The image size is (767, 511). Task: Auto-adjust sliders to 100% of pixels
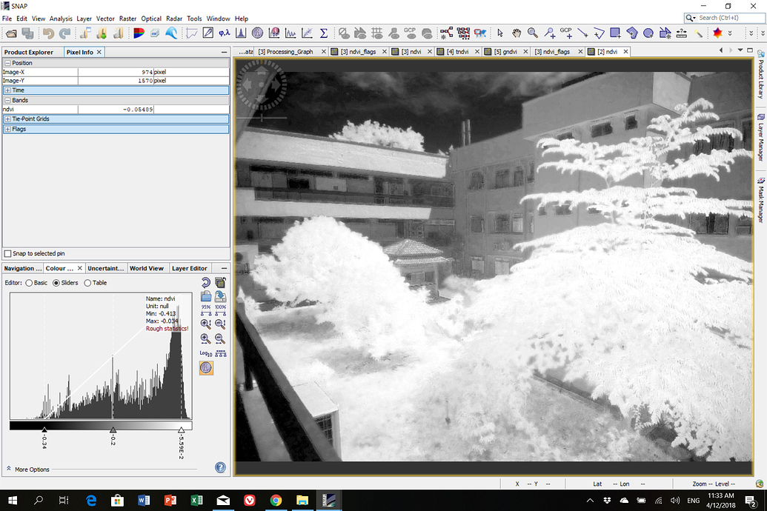click(221, 310)
